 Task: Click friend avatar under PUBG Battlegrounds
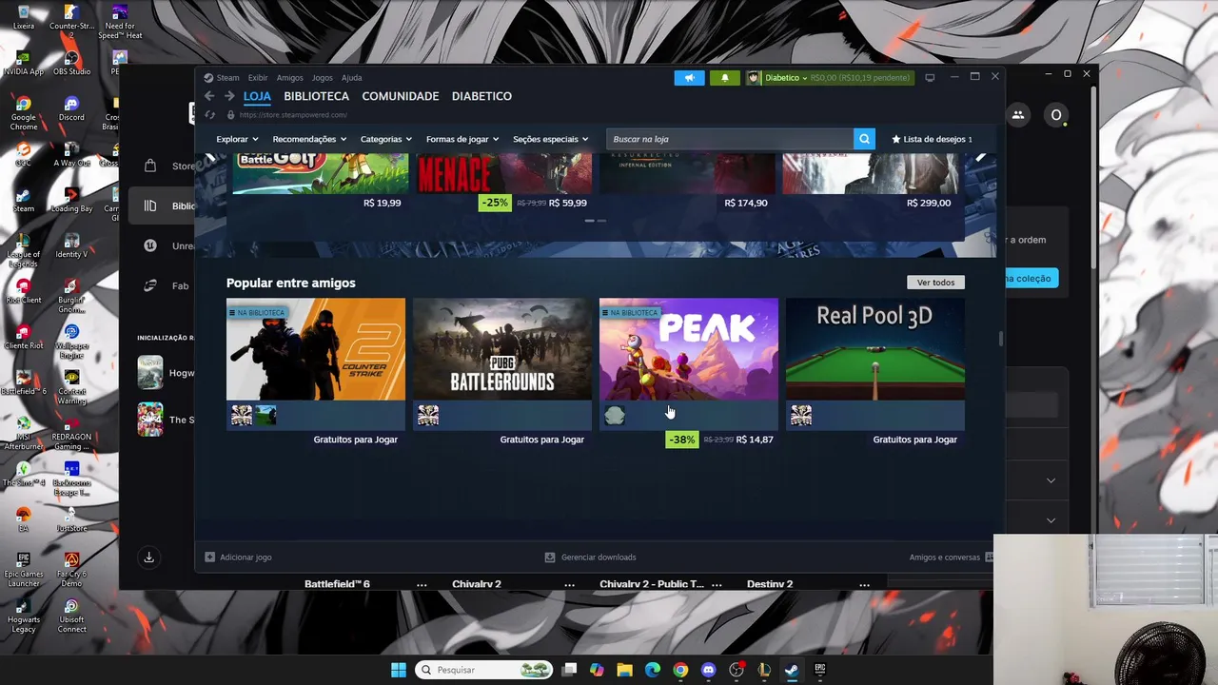click(428, 415)
